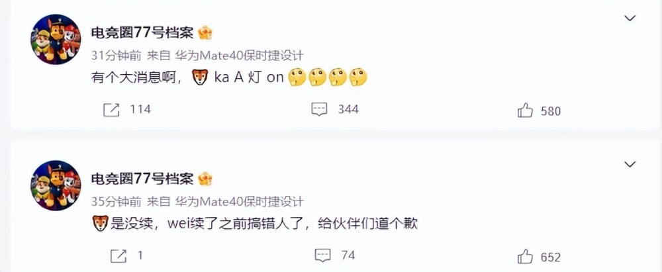Screen dimensions: 662x272
Task: Open 电竞圈77号档案 profile from first post
Action: 142,33
